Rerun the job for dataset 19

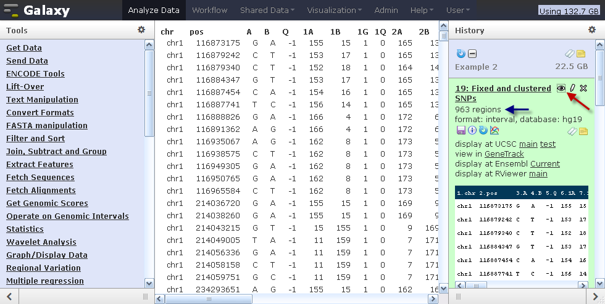pos(483,130)
